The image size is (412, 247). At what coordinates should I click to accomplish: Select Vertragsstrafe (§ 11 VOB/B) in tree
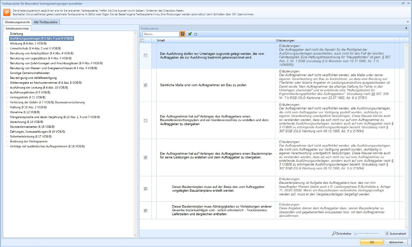coord(24,97)
